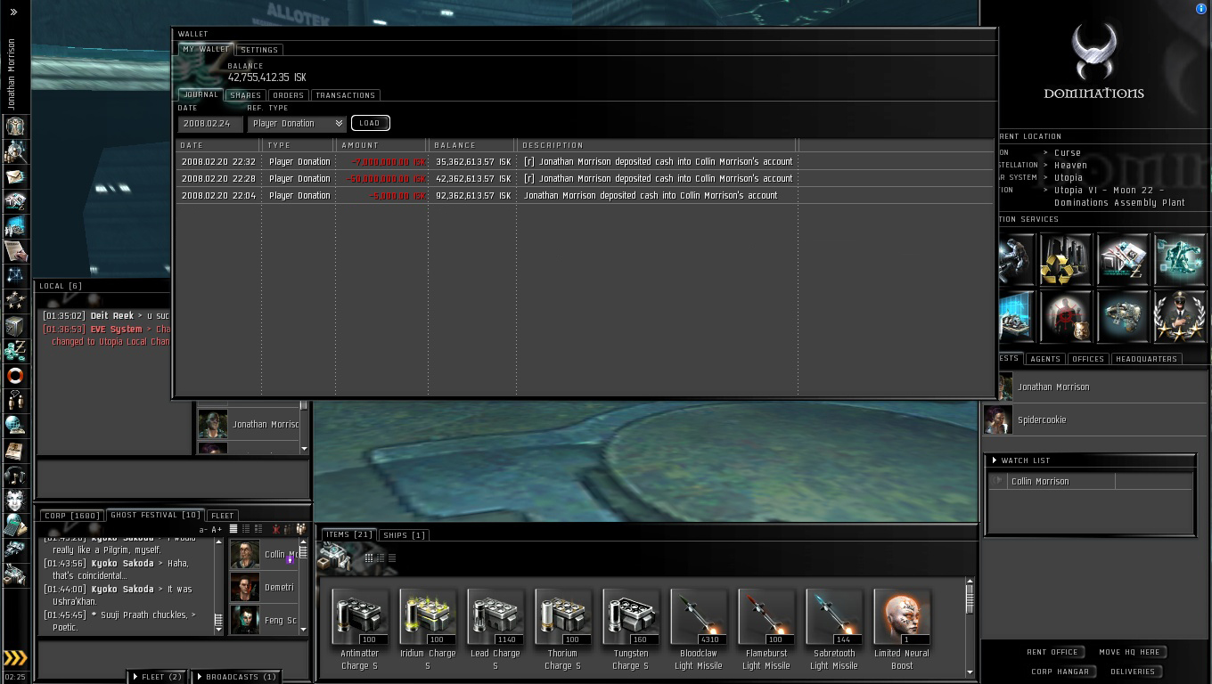Switch to Corp [1680] chat tab
The width and height of the screenshot is (1212, 684).
72,516
